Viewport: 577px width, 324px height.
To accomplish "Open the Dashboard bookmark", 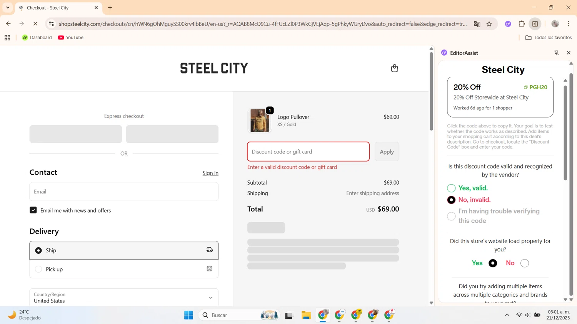I will point(37,38).
